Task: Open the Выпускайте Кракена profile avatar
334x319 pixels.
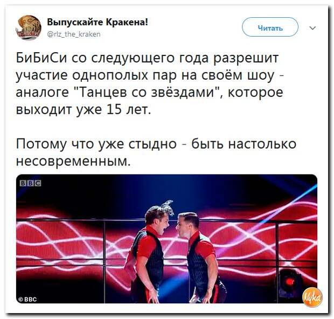Action: tap(29, 27)
